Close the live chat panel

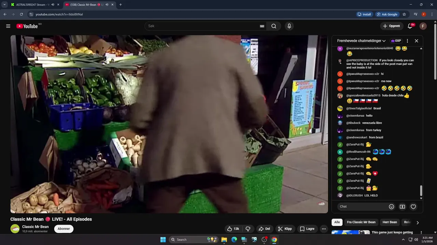click(x=417, y=41)
